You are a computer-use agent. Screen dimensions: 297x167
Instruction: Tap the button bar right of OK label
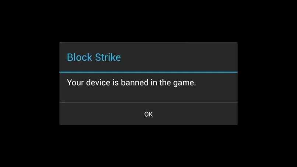tap(195, 114)
